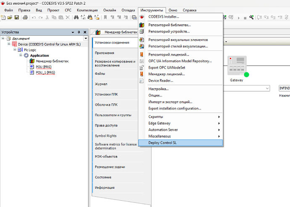Choose Опции... from the Инструменты menu

click(180, 96)
